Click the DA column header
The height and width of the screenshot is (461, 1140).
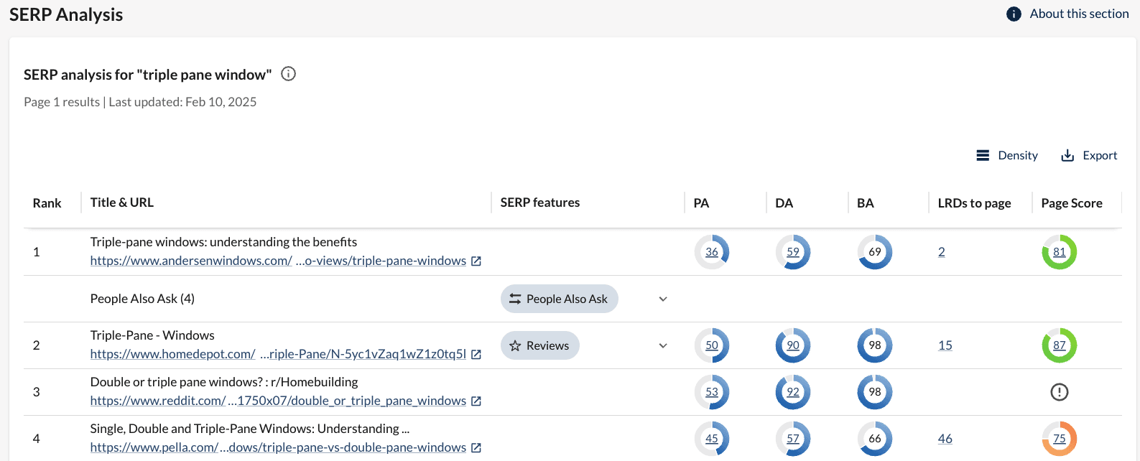tap(784, 203)
